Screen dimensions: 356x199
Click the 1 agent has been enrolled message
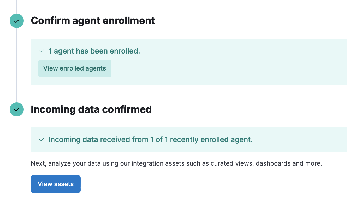click(94, 51)
